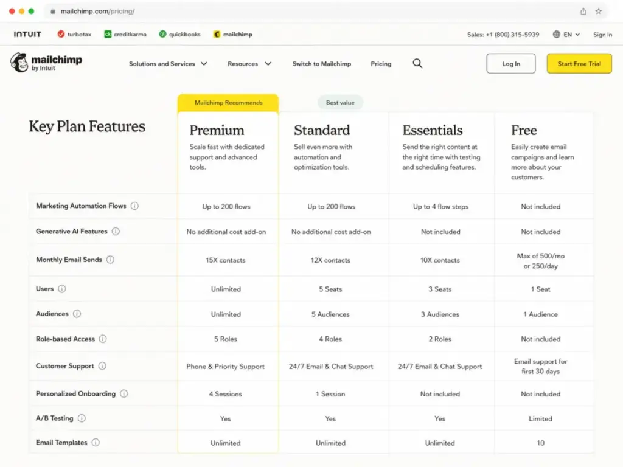
Task: Click the QuickBooks icon
Action: (162, 34)
